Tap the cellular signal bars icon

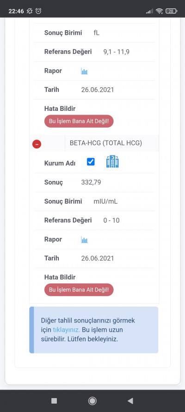(150, 11)
